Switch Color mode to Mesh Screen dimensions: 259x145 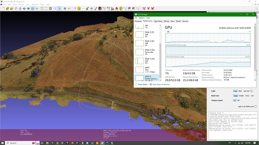[x=240, y=91]
